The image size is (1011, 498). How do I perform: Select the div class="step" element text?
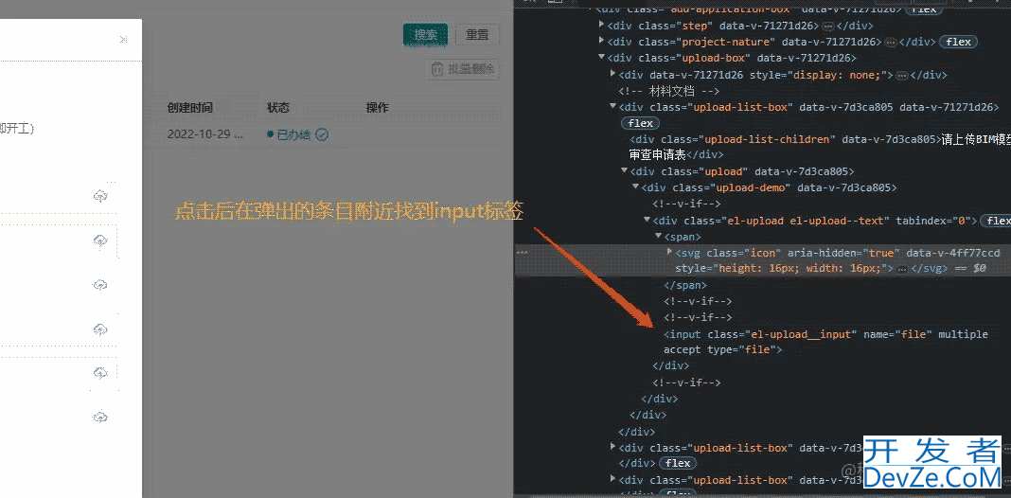[739, 26]
